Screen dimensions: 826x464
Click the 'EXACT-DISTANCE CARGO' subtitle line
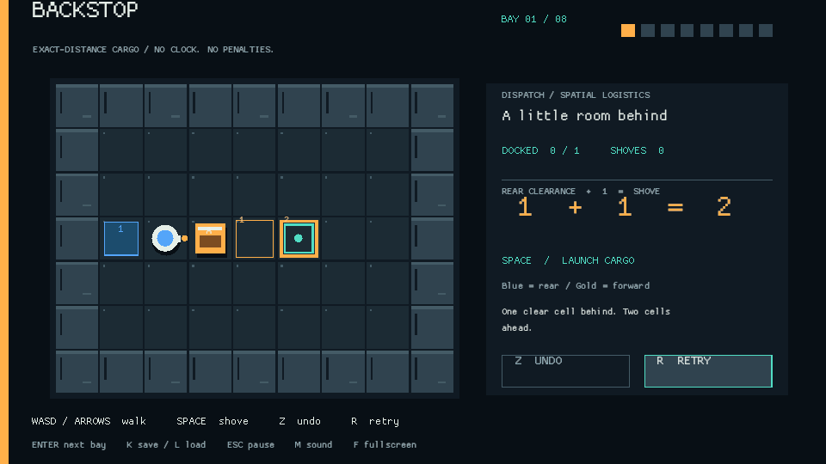click(153, 50)
